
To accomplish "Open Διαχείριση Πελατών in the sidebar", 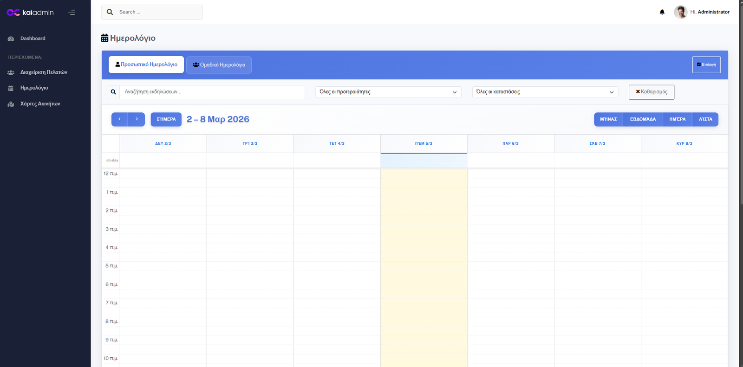I will point(43,72).
